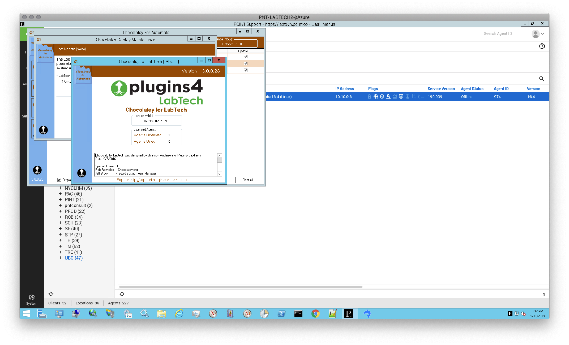Click the search magnifier above agent list
569x345 pixels.
tap(541, 79)
